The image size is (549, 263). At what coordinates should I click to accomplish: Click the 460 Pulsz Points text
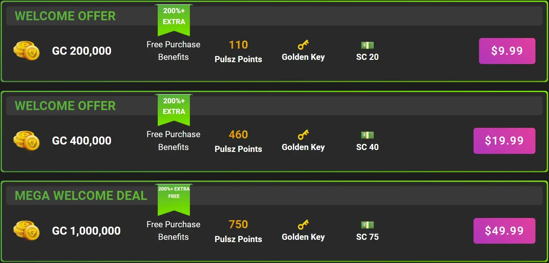pyautogui.click(x=238, y=141)
